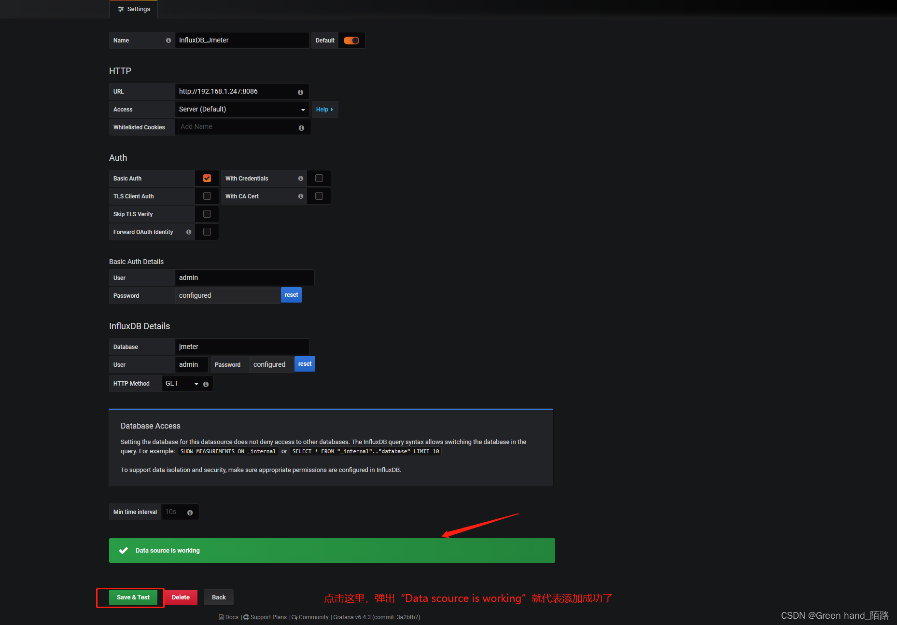Image resolution: width=897 pixels, height=625 pixels.
Task: Click the Forward OAuth Identity info icon
Action: pos(189,232)
